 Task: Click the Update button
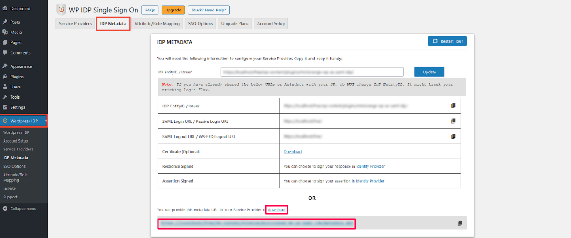(429, 72)
